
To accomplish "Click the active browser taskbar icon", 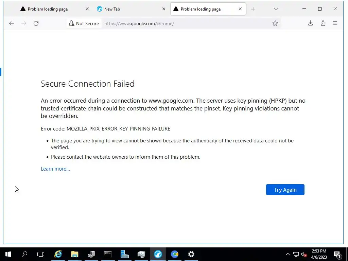I will click(x=158, y=254).
